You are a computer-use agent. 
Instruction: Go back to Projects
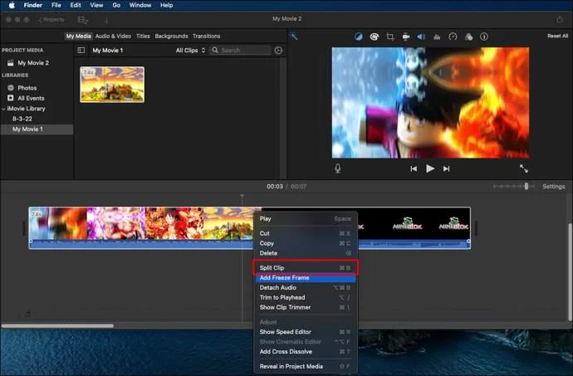51,20
